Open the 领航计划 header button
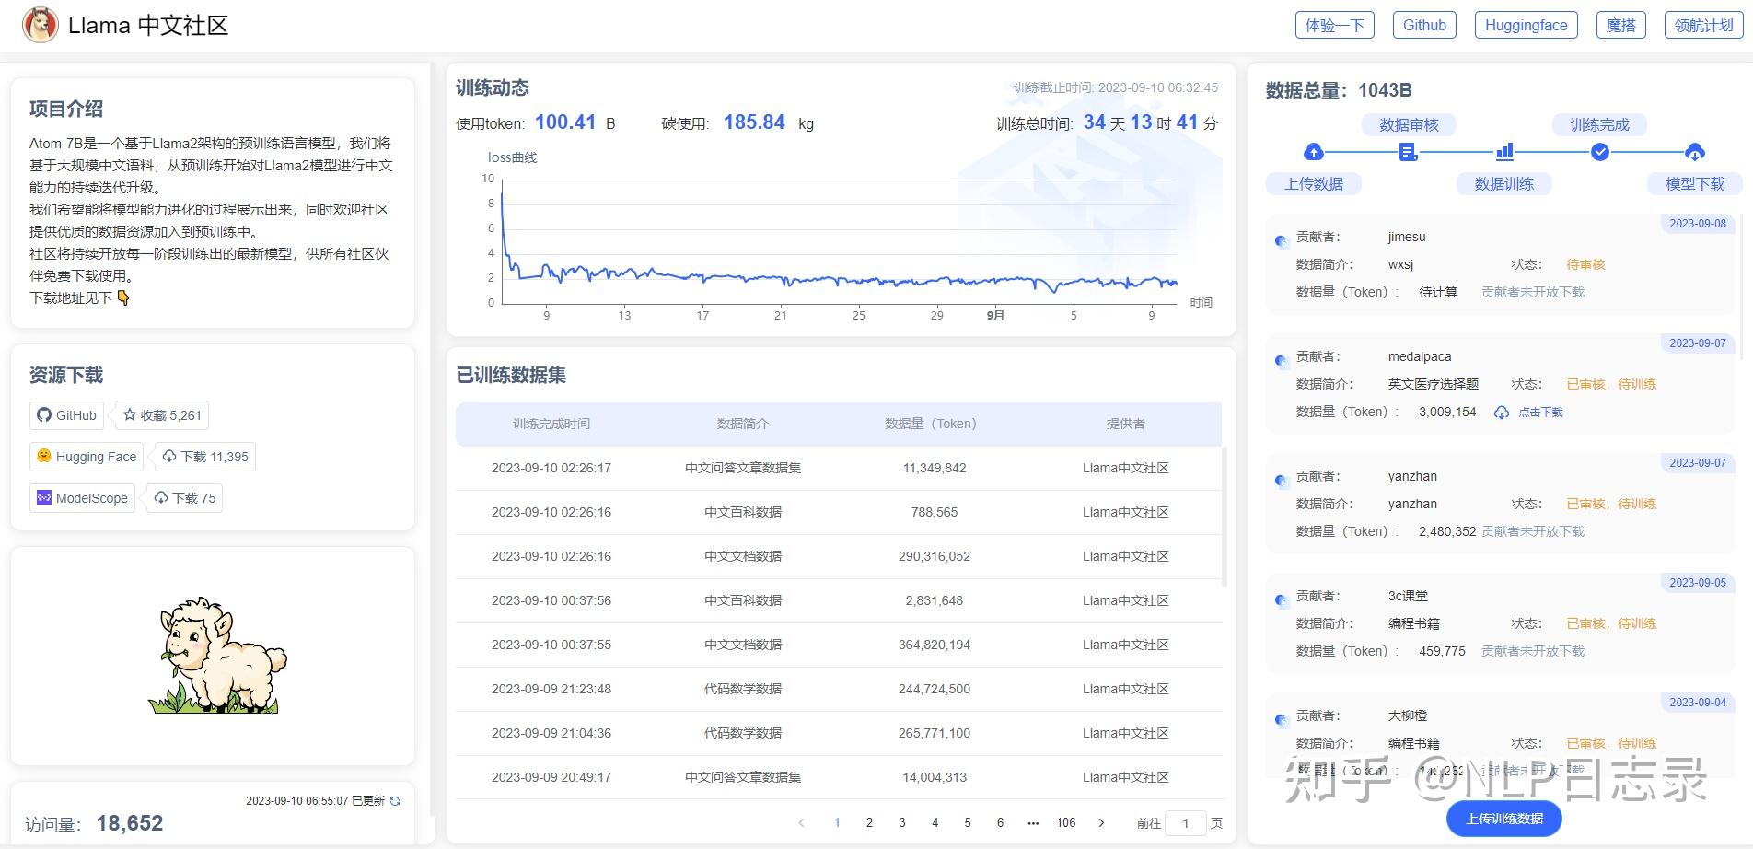The width and height of the screenshot is (1753, 849). (1703, 25)
